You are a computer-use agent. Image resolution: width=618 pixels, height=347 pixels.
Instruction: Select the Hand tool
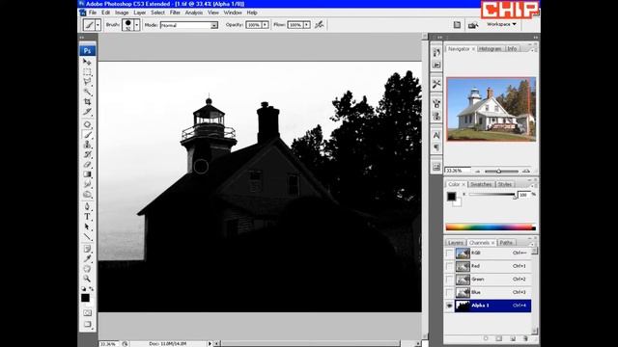[87, 269]
